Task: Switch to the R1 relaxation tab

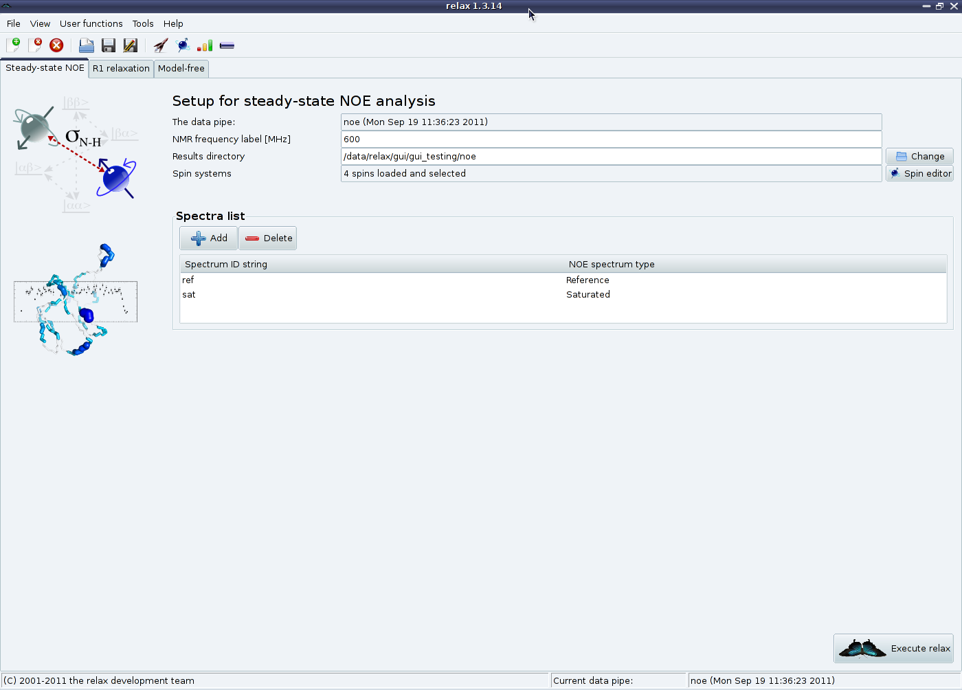Action: pyautogui.click(x=121, y=68)
